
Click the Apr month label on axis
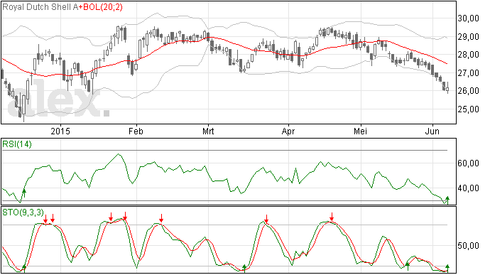288,131
